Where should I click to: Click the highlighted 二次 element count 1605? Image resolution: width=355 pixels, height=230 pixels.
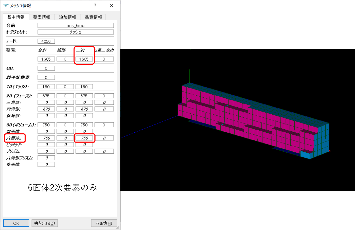click(x=84, y=59)
